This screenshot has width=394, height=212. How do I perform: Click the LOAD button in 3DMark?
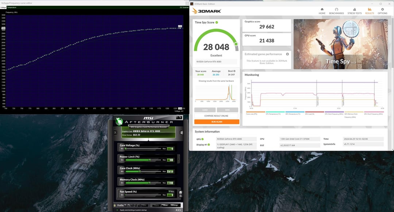tap(205, 110)
